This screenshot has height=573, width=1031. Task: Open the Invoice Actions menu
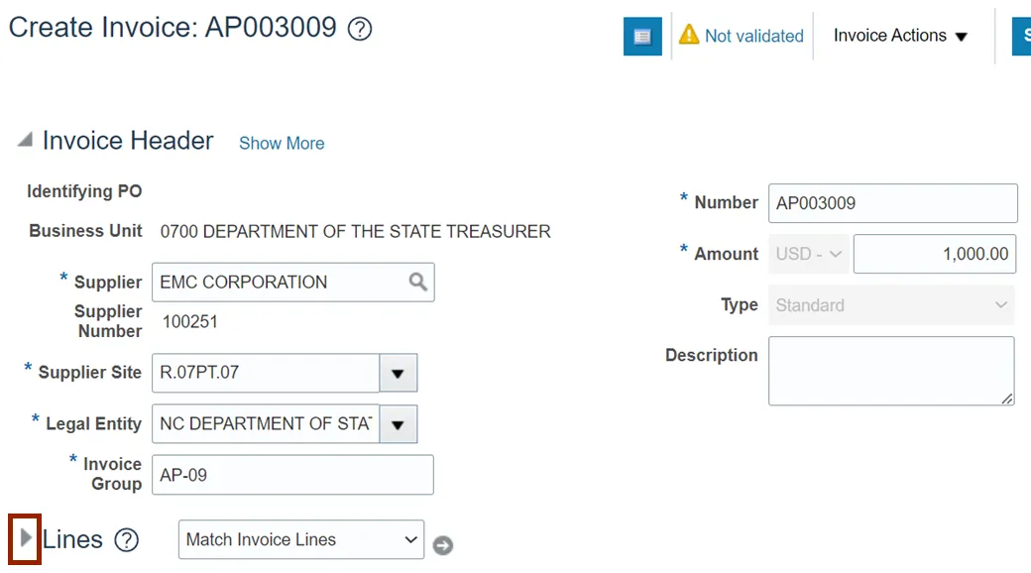coord(900,36)
